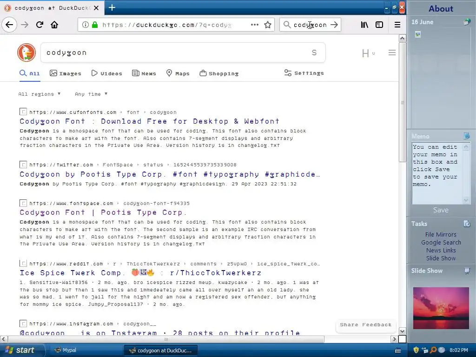This screenshot has width=476, height=357.
Task: Click the green padlock security icon
Action: pos(95,25)
